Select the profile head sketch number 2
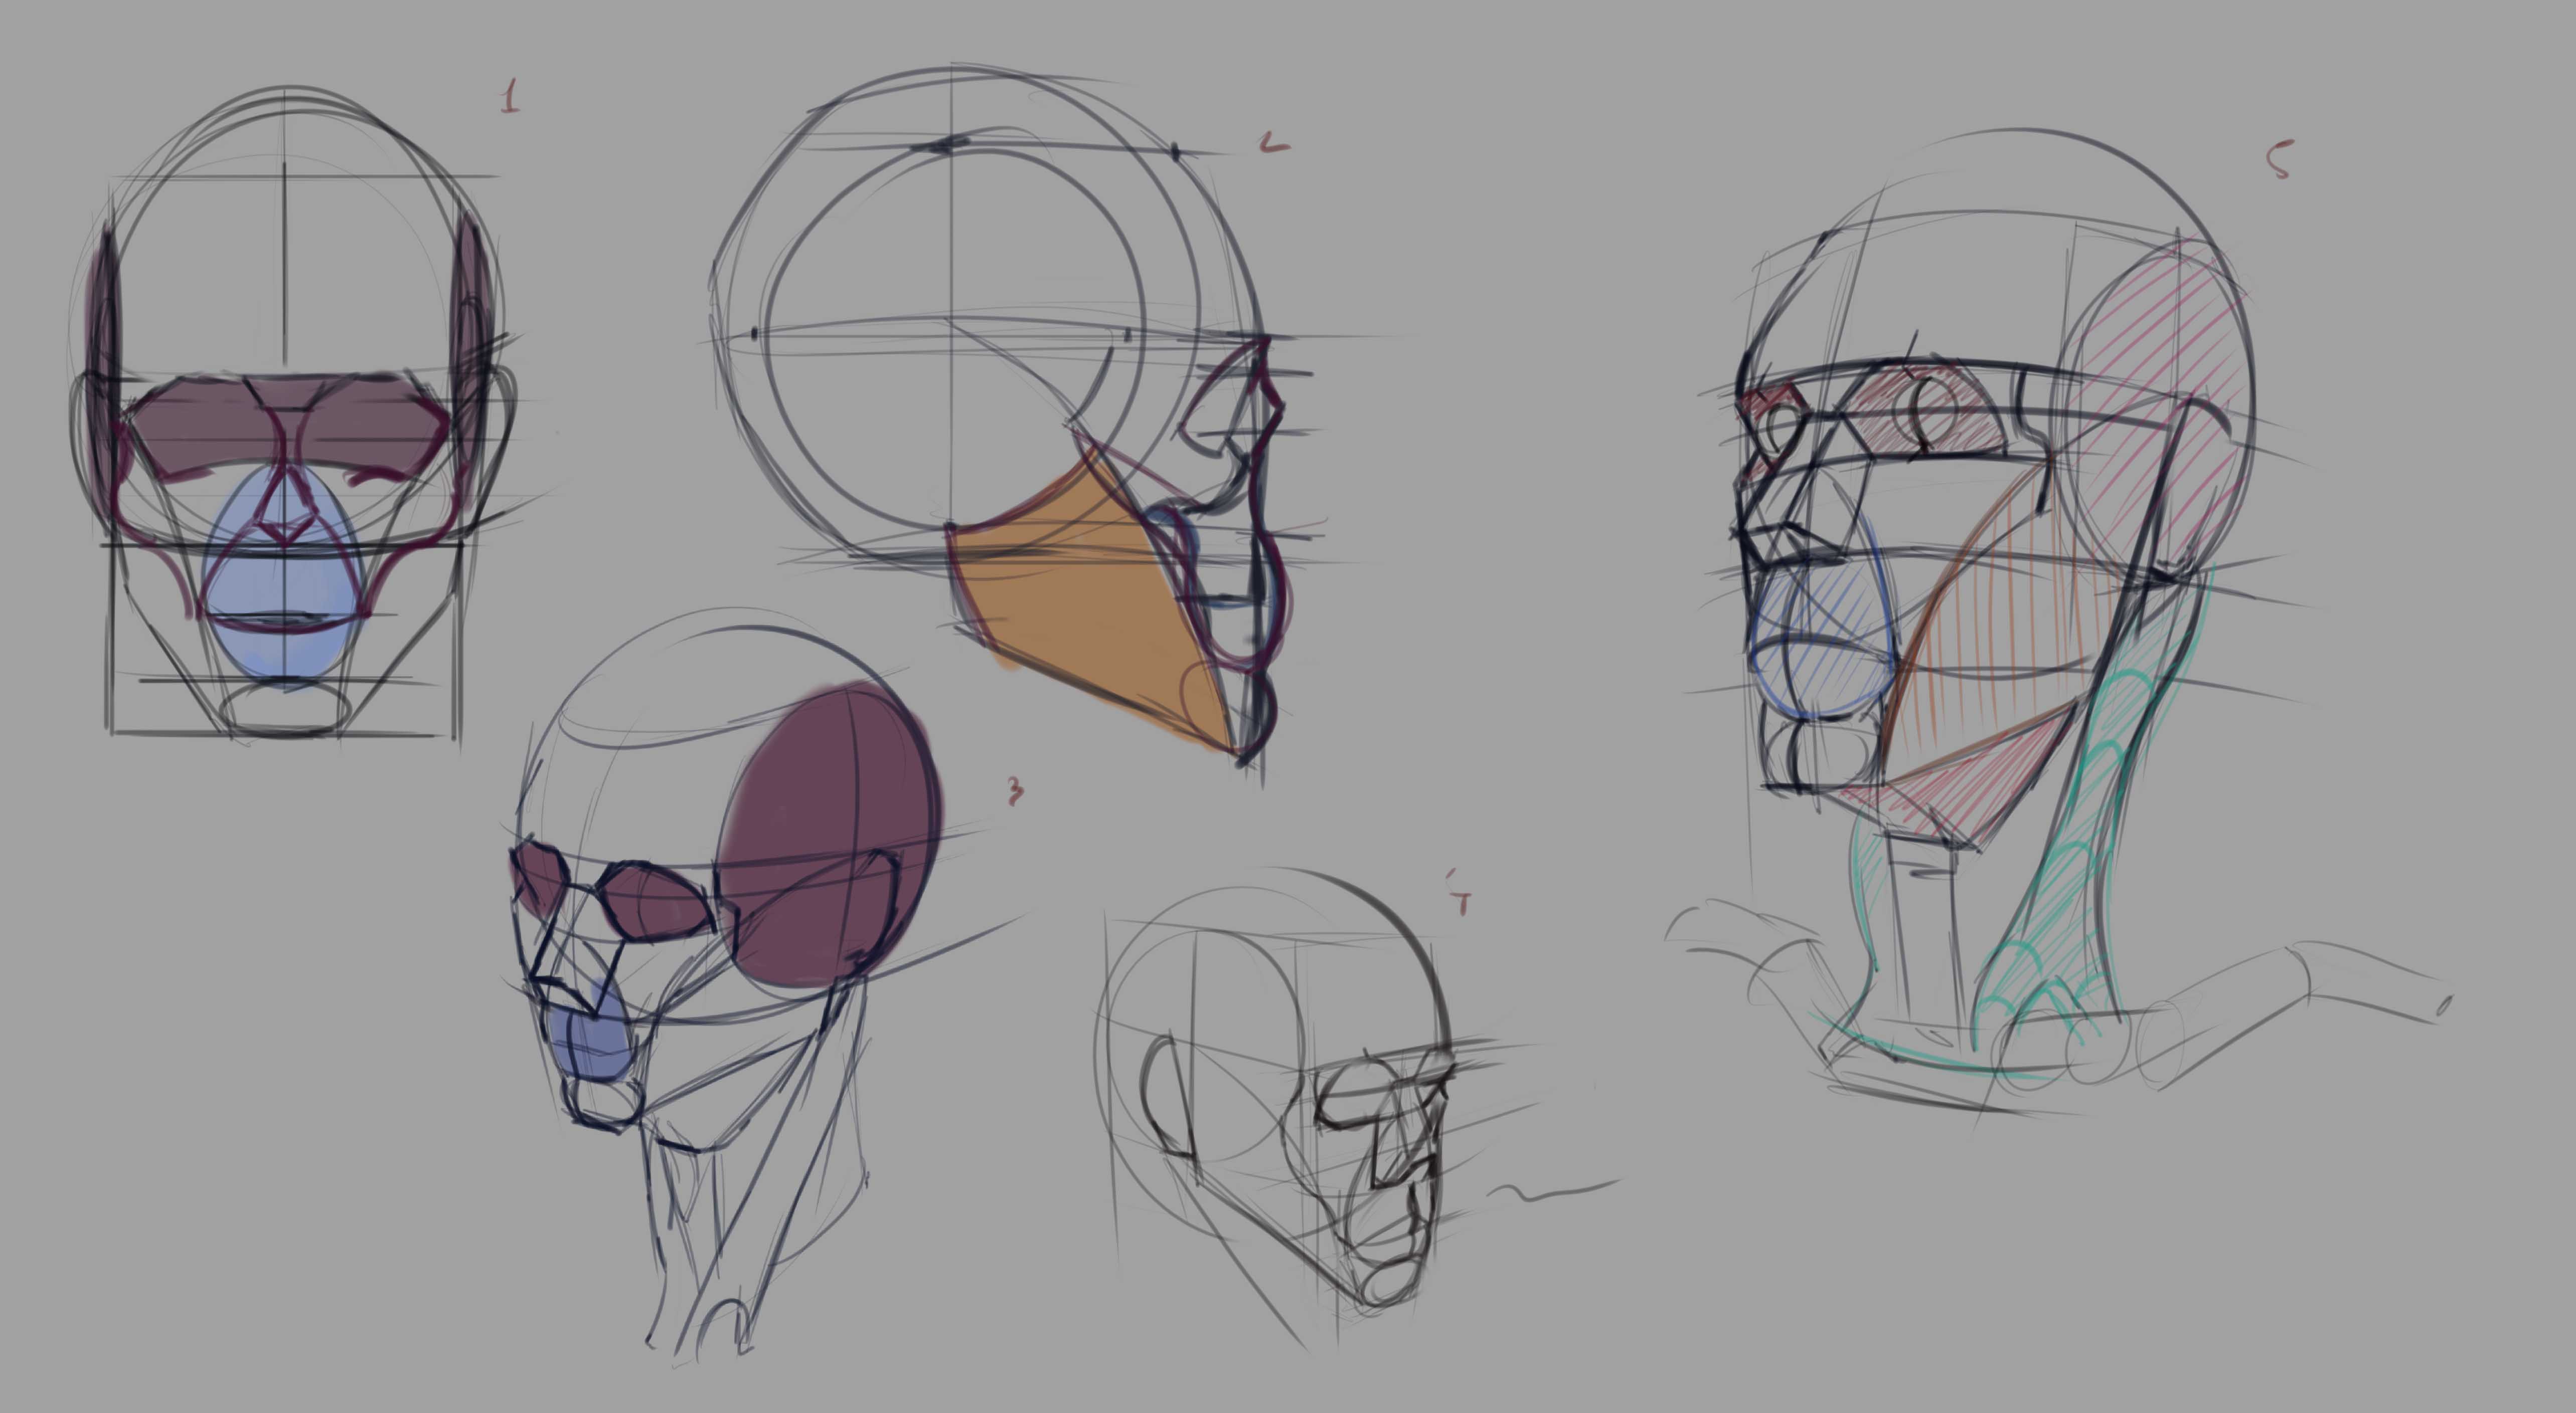Image resolution: width=2576 pixels, height=1413 pixels. 1000,399
